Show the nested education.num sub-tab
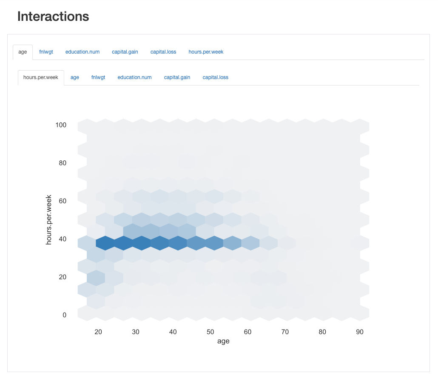This screenshot has height=378, width=438. click(x=134, y=77)
